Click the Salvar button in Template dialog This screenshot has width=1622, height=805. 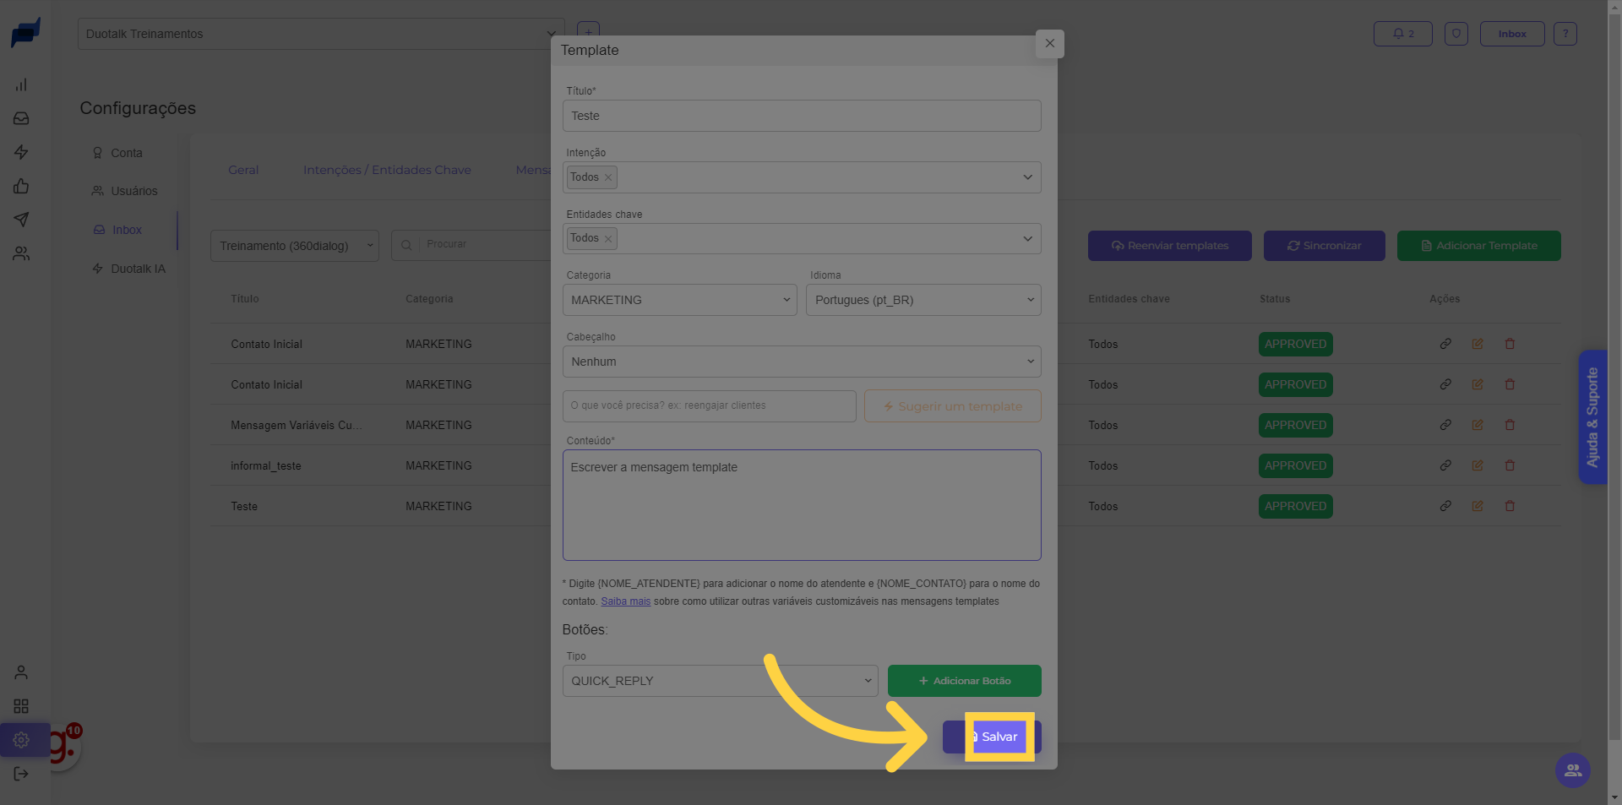pos(999,737)
